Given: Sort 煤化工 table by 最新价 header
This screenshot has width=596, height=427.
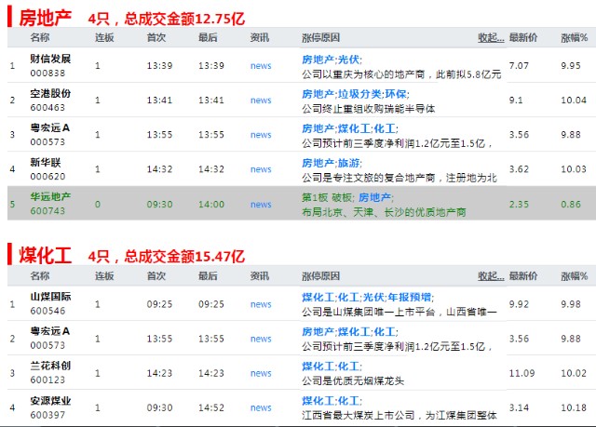Looking at the screenshot, I should coord(523,276).
